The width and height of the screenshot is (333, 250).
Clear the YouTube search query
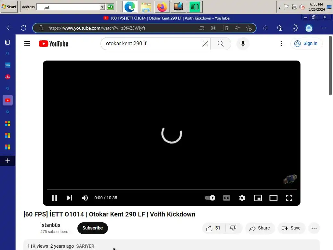click(205, 44)
